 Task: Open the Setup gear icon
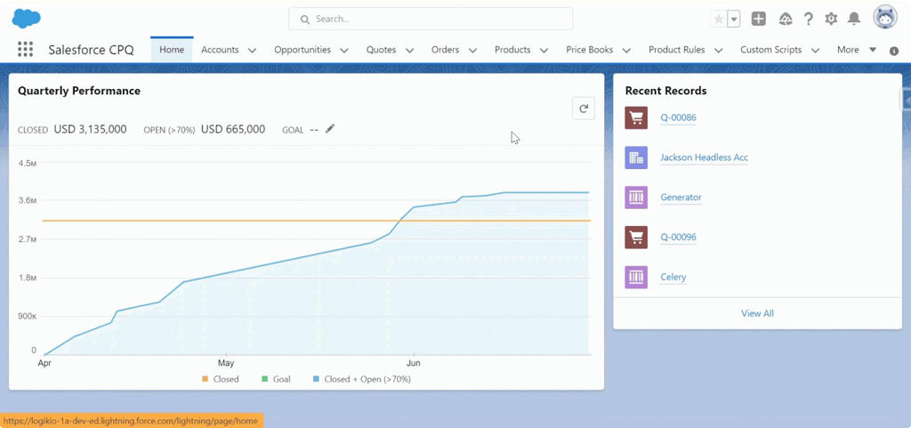[x=831, y=20]
